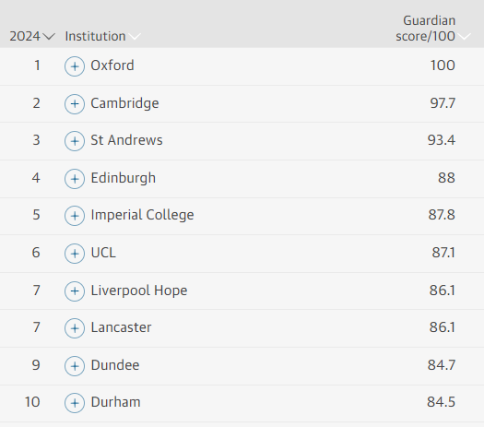
Task: Sort by Guardian score chevron
Action: 465,37
